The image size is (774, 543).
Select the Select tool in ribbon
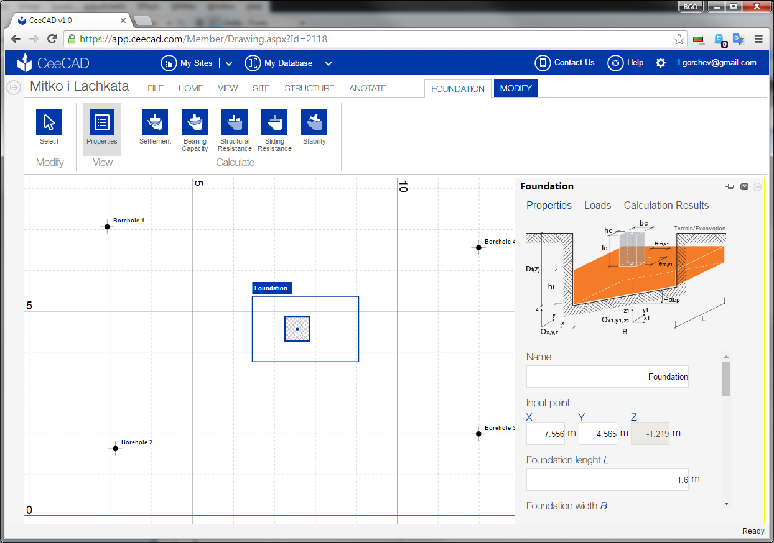point(49,127)
